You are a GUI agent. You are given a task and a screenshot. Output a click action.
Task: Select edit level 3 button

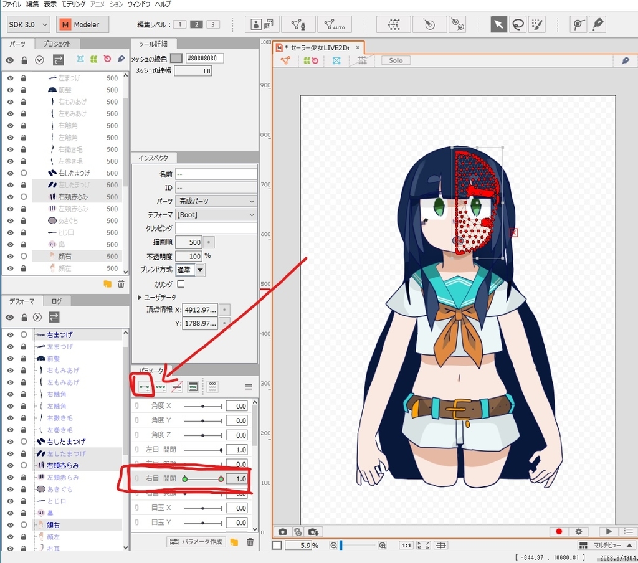click(x=213, y=24)
